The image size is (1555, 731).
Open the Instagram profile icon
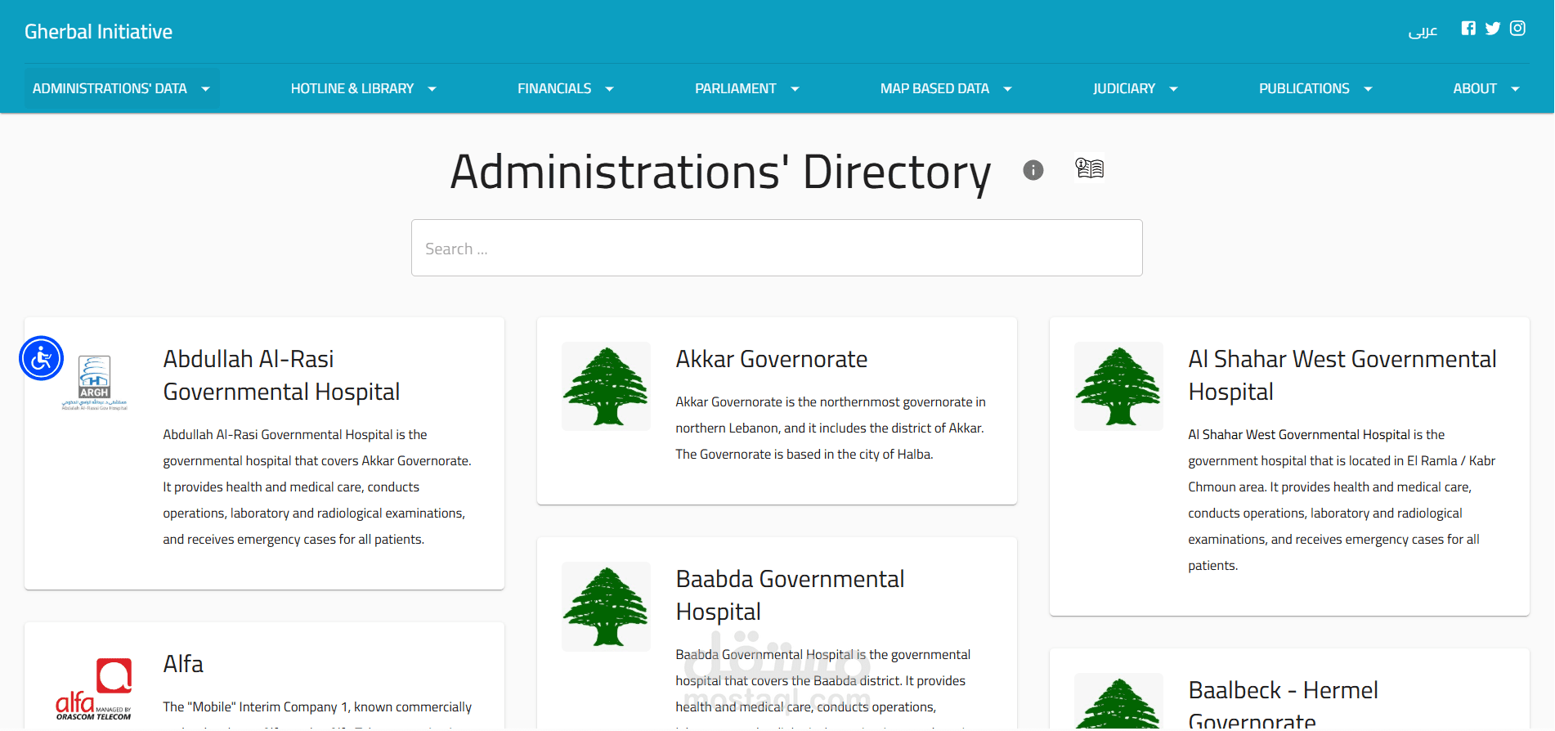1517,29
